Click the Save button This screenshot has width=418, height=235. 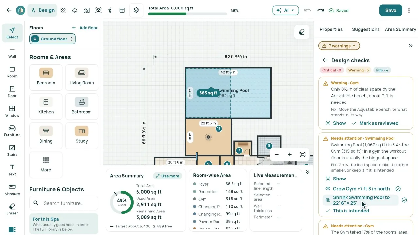pyautogui.click(x=391, y=10)
